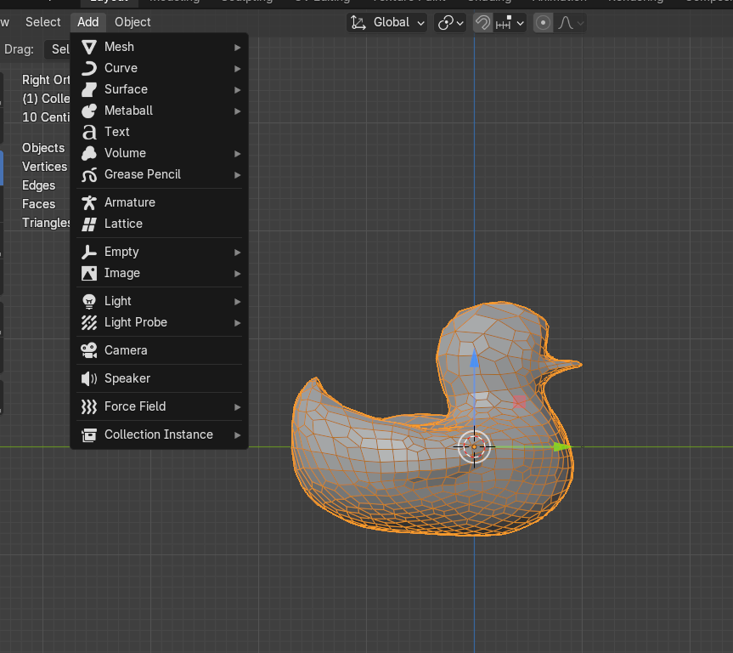Click the Speaker icon in the Add menu
This screenshot has width=733, height=653.
[89, 378]
